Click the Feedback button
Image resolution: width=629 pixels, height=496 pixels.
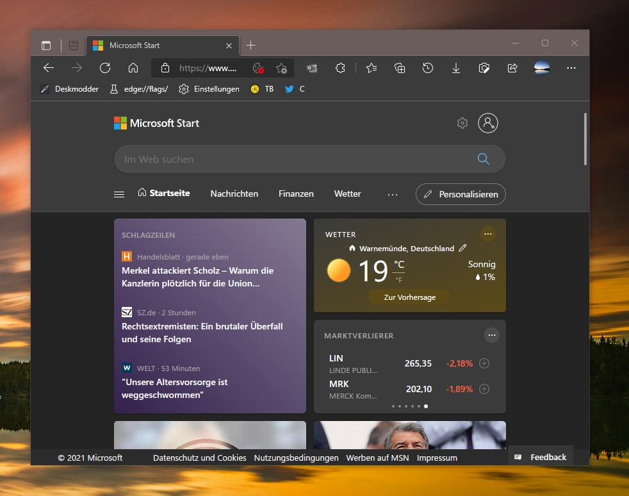coord(541,457)
